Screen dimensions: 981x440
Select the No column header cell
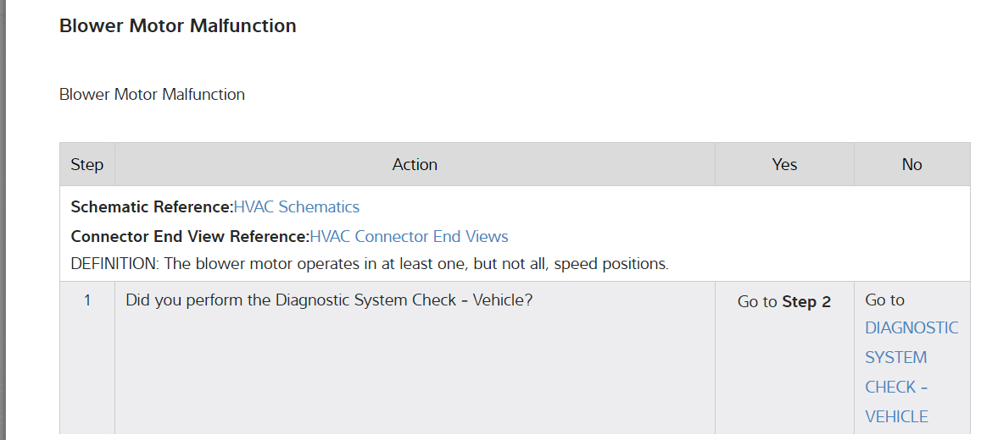click(x=911, y=165)
